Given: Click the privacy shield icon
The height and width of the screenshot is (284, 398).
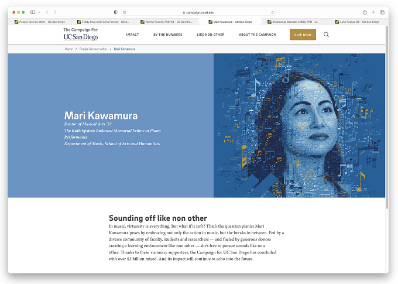Looking at the screenshot, I should click(116, 12).
